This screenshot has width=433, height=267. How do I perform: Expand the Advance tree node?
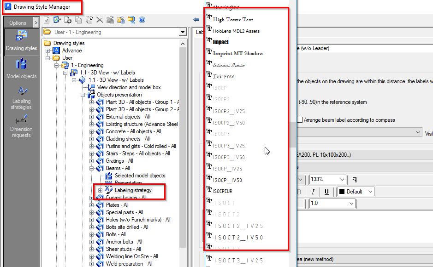coord(48,51)
